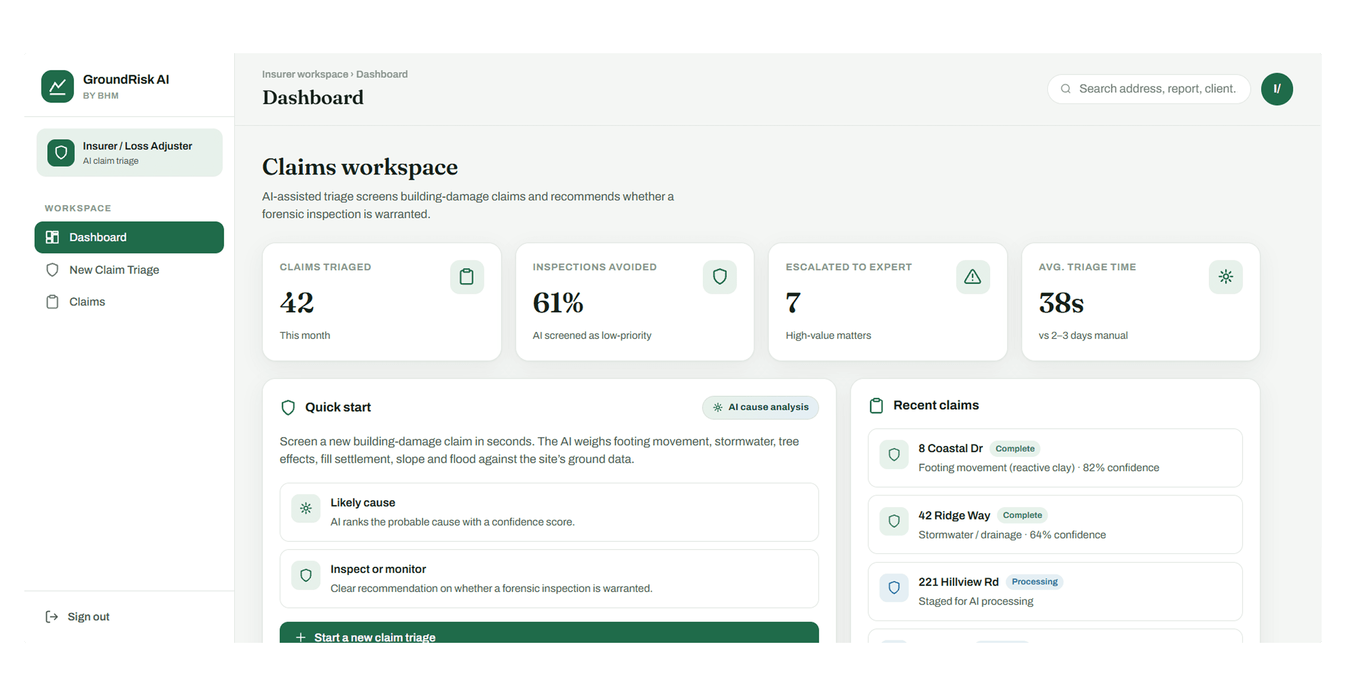
Task: Click the shield icon in Insurer / Loss Adjuster card
Action: click(61, 152)
